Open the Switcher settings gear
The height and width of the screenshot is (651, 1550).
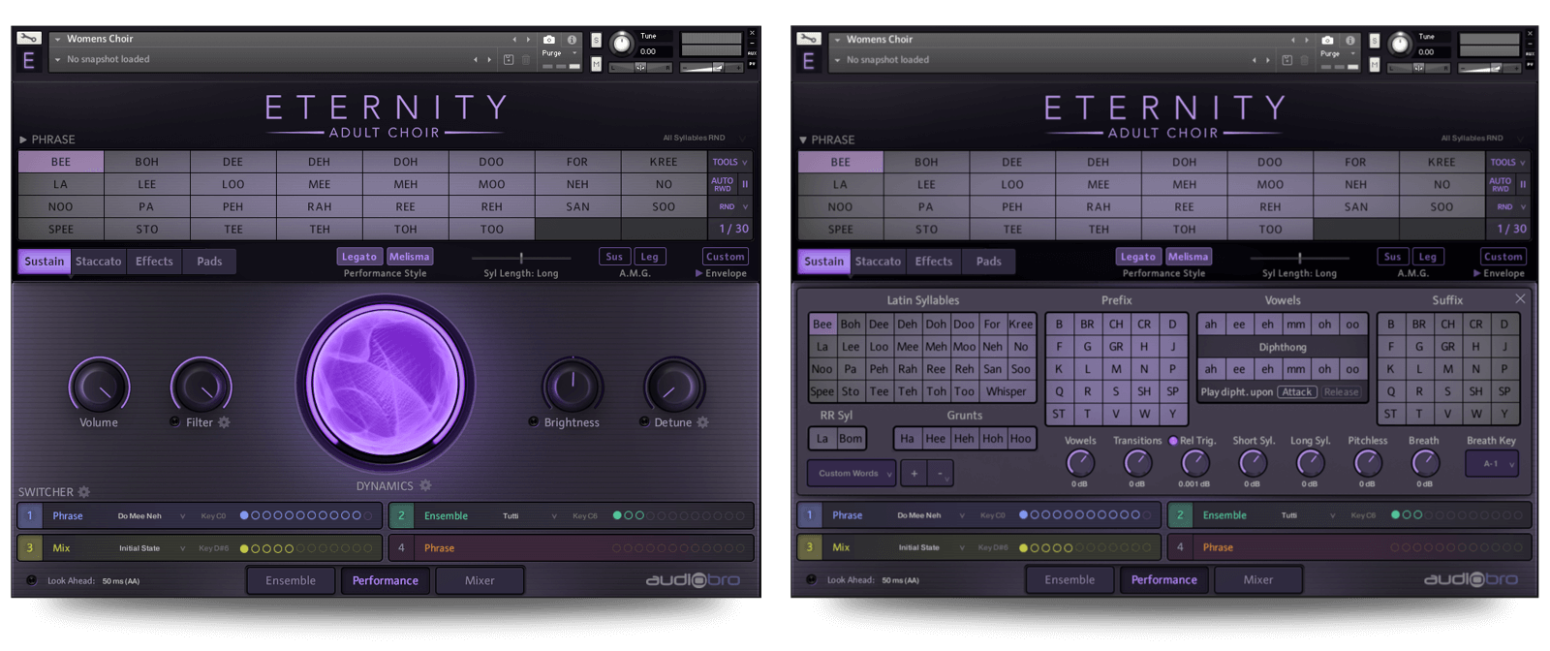[x=84, y=492]
